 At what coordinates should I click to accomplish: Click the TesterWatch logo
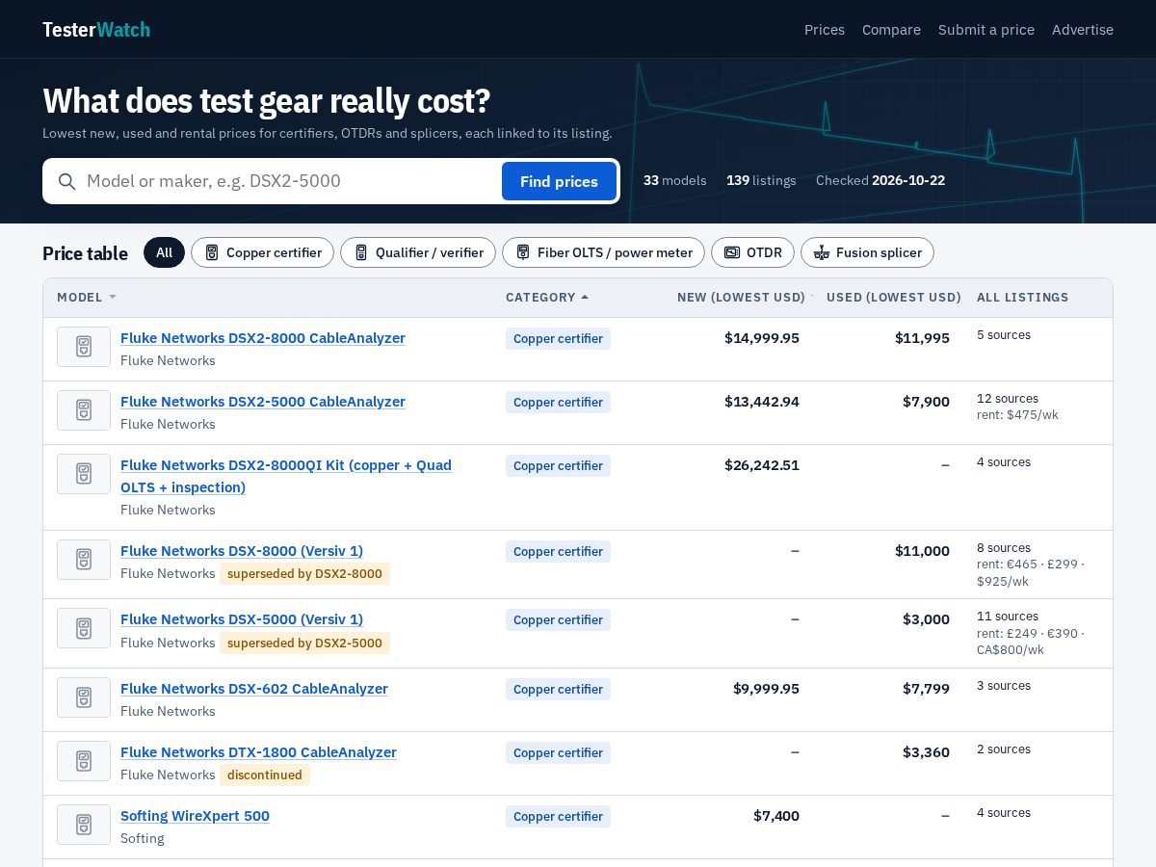[96, 30]
